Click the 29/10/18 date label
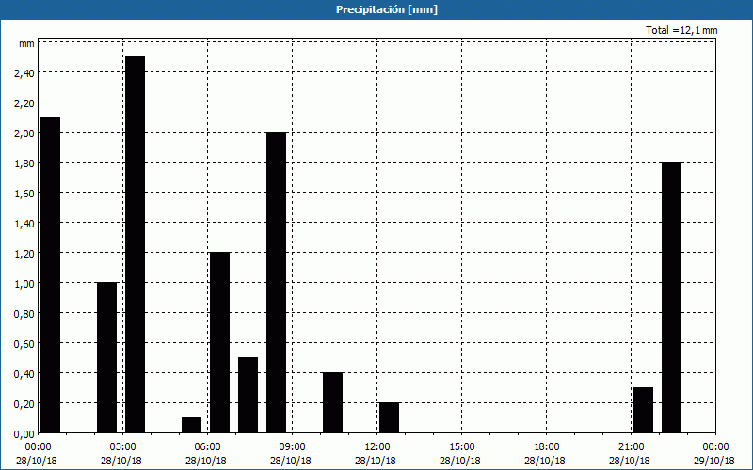This screenshot has width=753, height=470. pyautogui.click(x=714, y=461)
